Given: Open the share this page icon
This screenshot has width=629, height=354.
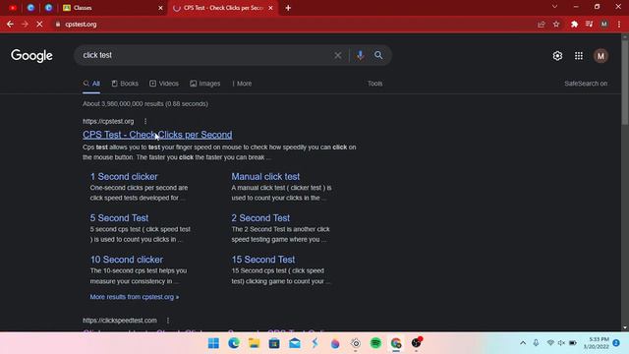Looking at the screenshot, I should tap(542, 24).
